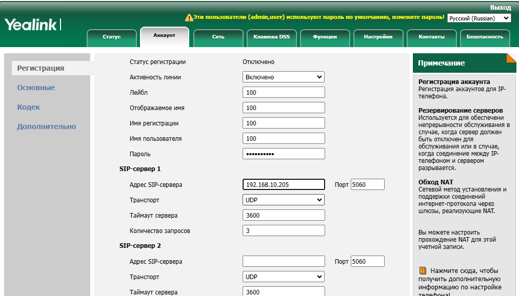
Task: Open the Безопасность tab
Action: click(x=485, y=37)
